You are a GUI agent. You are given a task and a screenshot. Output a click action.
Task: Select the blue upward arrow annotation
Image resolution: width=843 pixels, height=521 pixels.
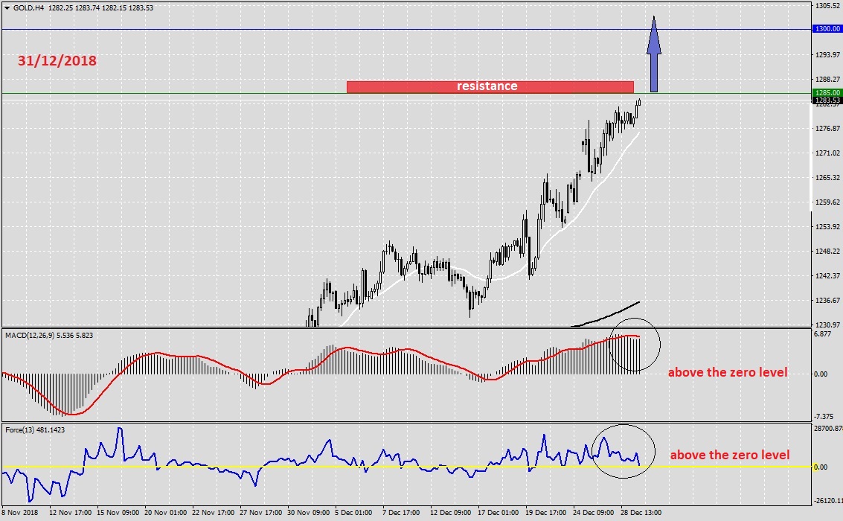click(x=654, y=54)
